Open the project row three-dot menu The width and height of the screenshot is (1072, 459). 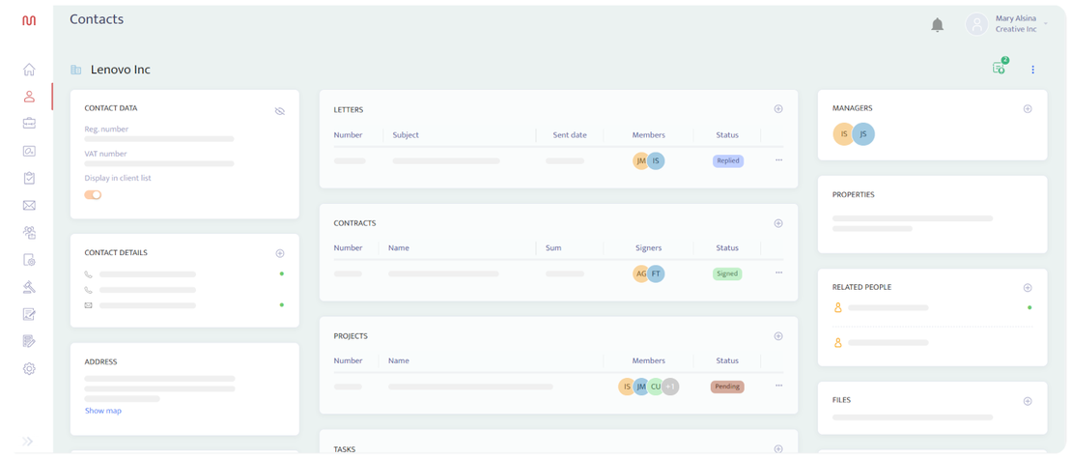coord(778,386)
